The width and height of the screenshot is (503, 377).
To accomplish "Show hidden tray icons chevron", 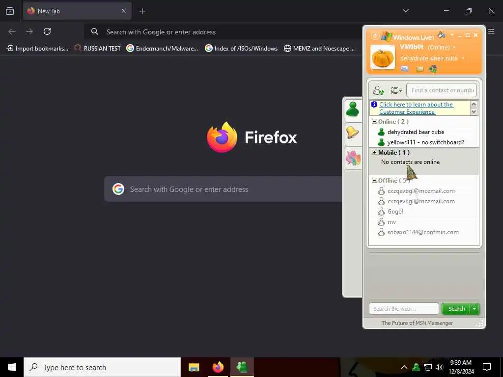I will coord(404,367).
